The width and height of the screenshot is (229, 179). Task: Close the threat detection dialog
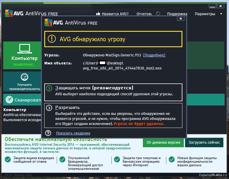coord(181,19)
